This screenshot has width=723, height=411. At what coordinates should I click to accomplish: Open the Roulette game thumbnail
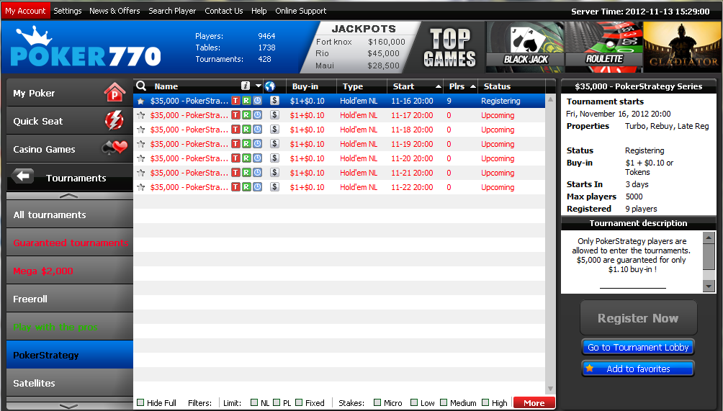(604, 47)
